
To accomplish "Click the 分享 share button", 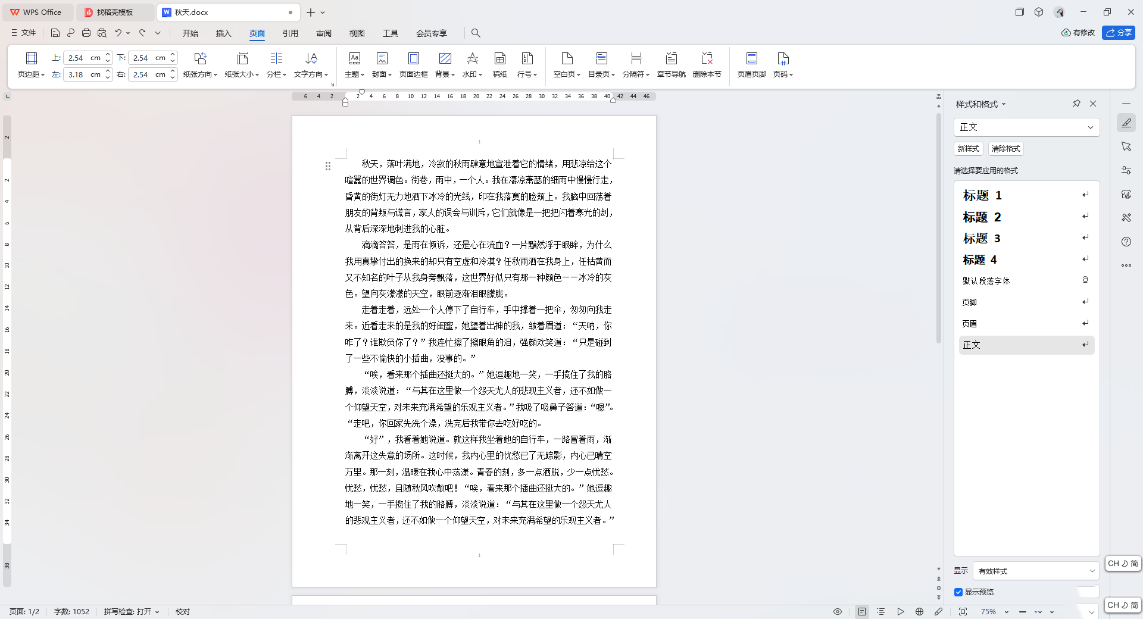I will pos(1119,33).
